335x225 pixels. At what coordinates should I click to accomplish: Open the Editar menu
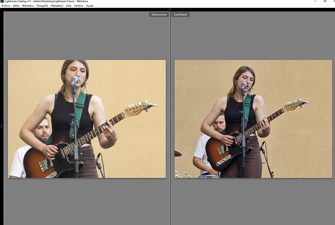16,6
